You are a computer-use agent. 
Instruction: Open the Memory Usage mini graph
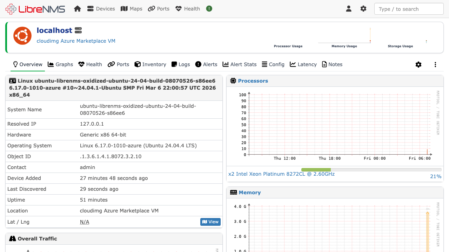point(344,38)
